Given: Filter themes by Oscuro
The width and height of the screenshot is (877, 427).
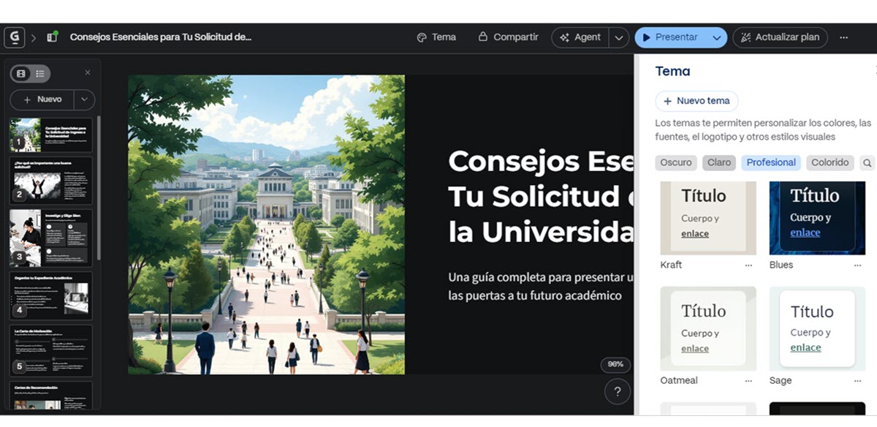Looking at the screenshot, I should 677,162.
